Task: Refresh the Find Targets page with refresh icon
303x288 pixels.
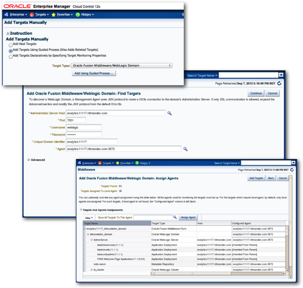Action: pos(279,83)
